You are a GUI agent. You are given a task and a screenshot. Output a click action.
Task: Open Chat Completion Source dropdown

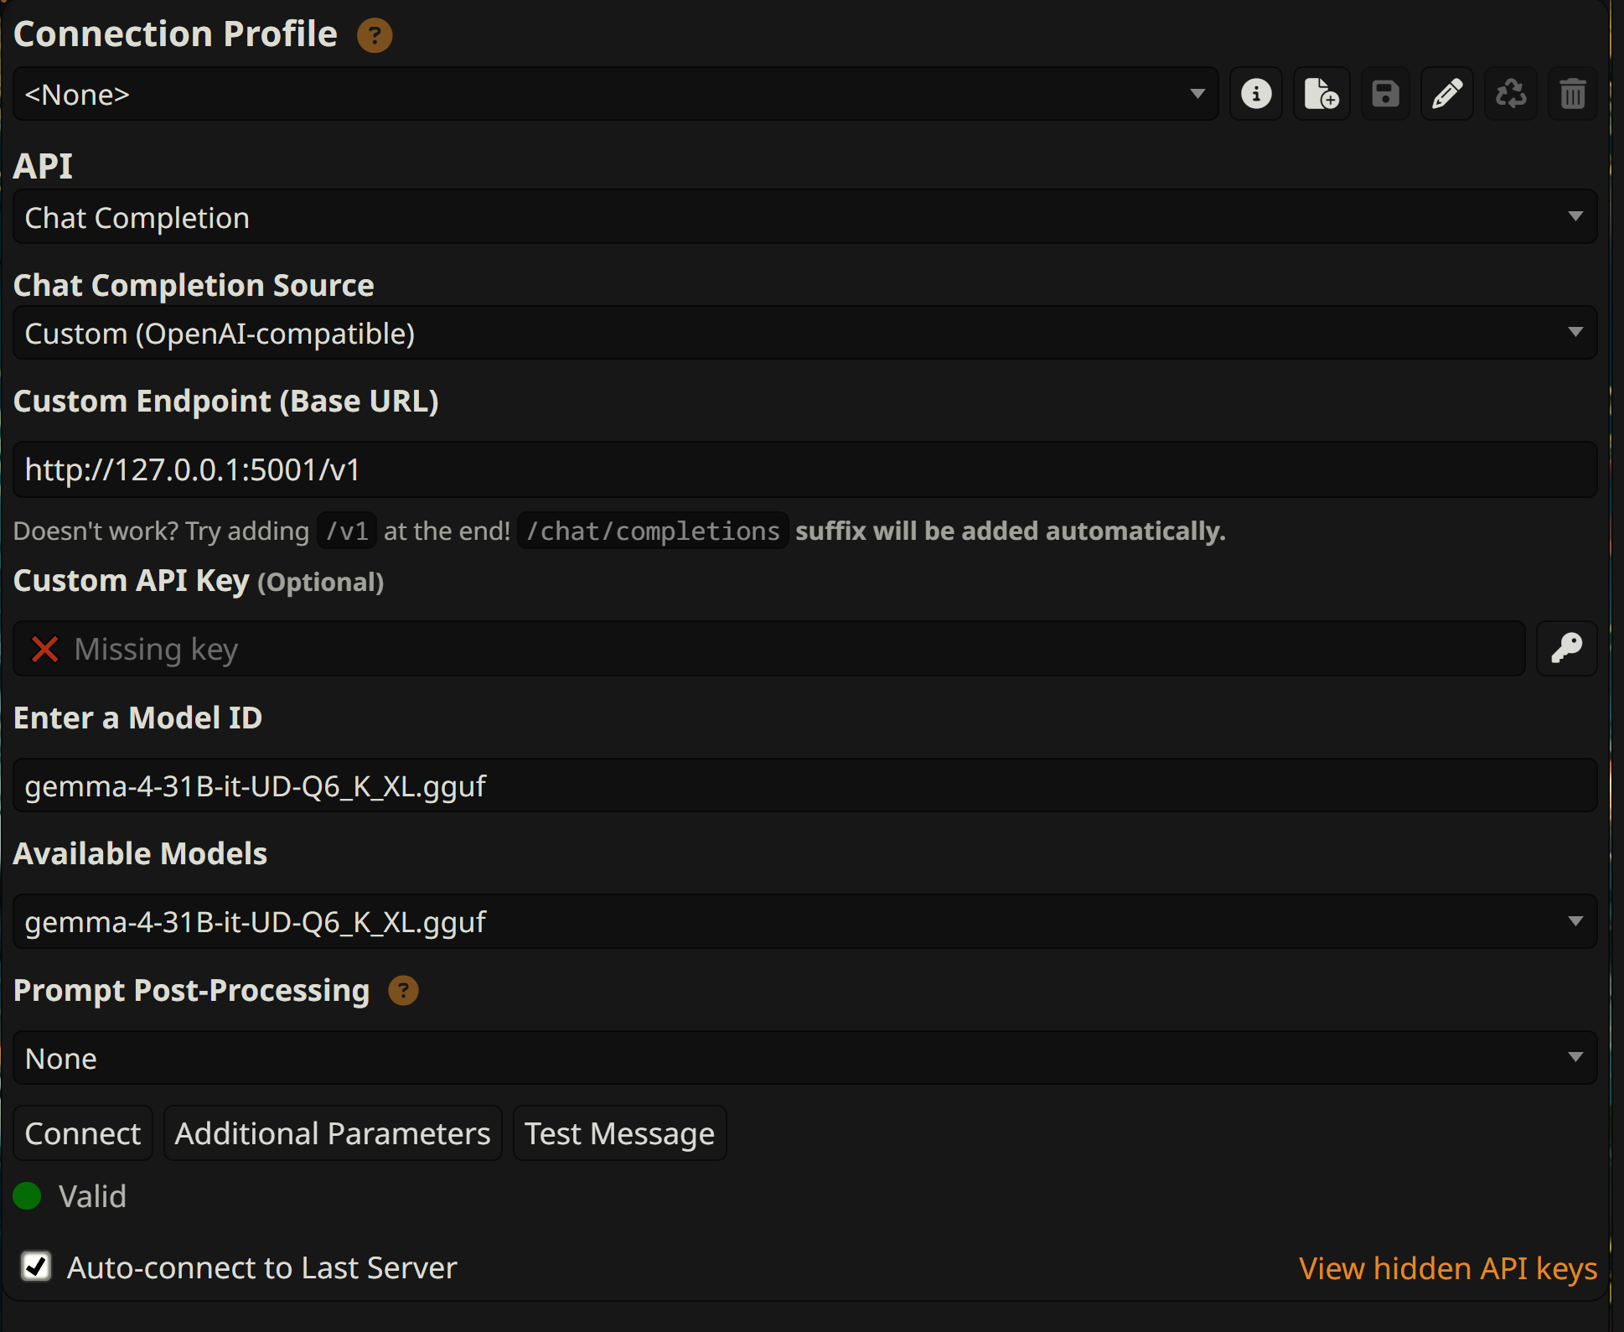804,334
